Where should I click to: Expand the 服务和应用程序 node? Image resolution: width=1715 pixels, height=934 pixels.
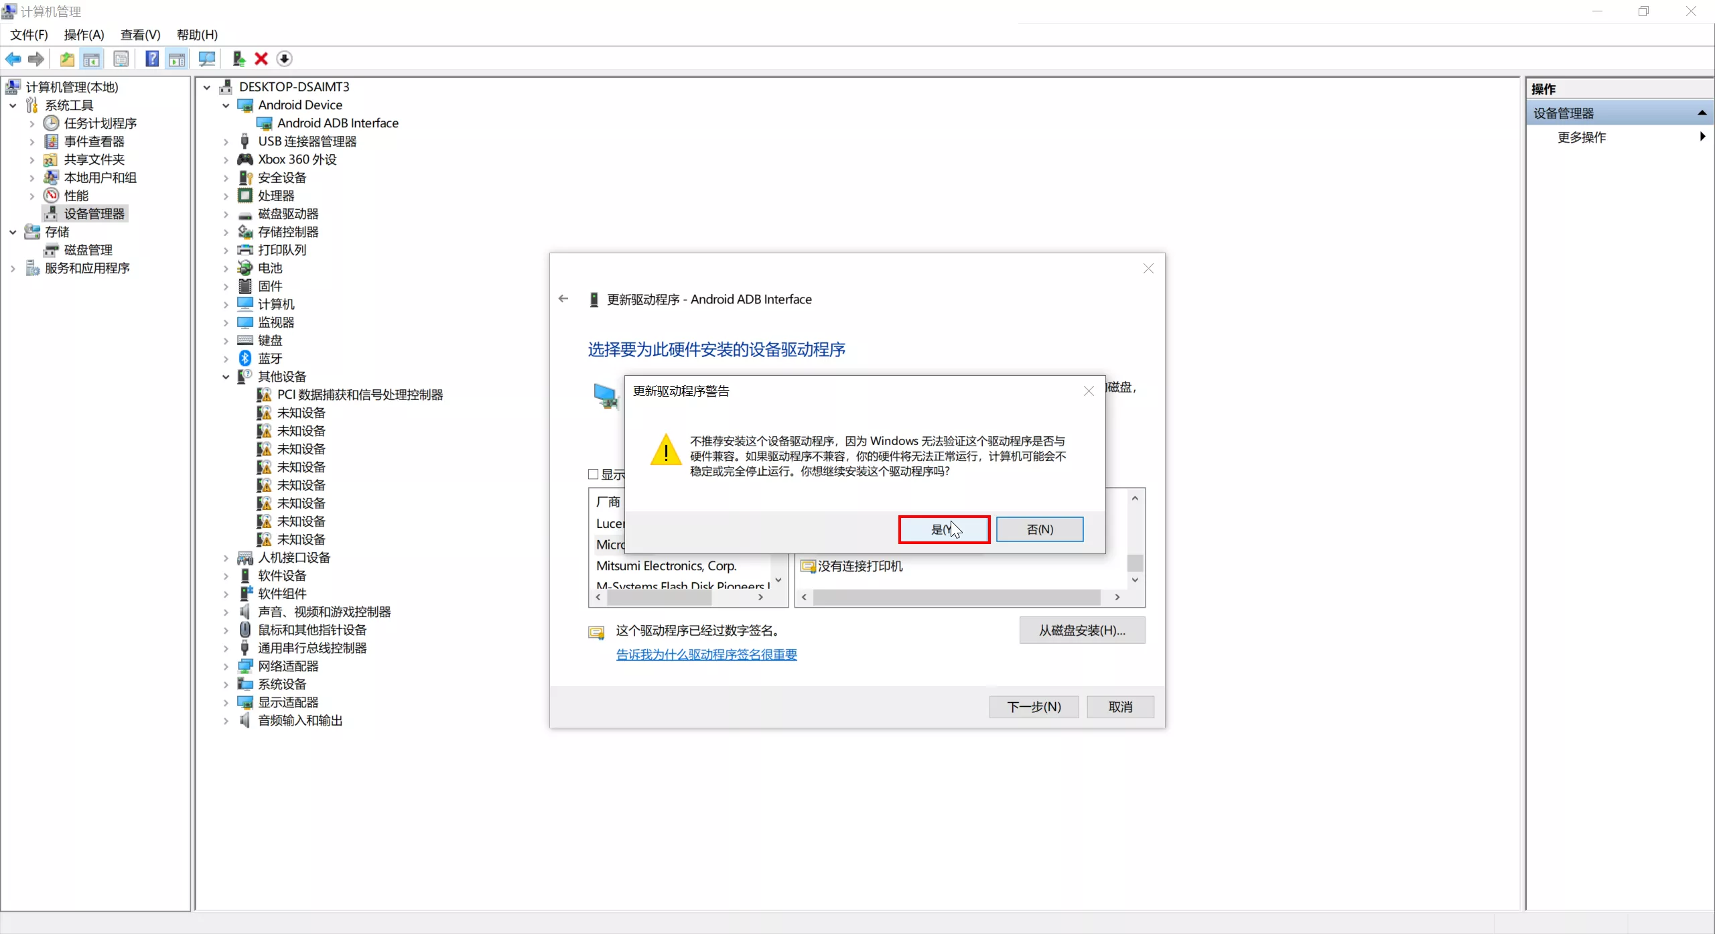[x=13, y=268]
